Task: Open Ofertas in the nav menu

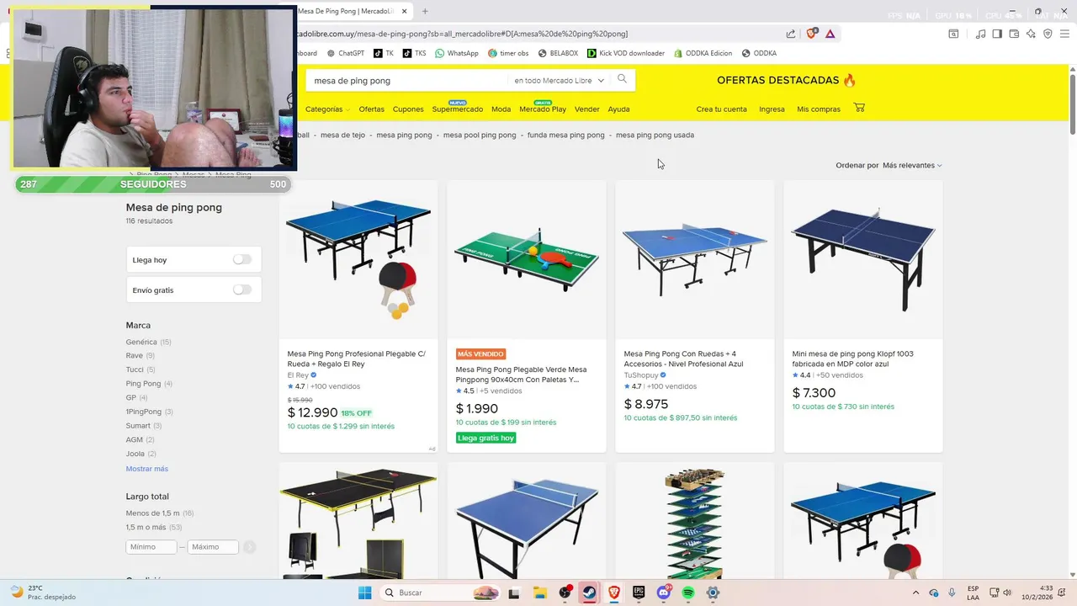Action: 371,109
